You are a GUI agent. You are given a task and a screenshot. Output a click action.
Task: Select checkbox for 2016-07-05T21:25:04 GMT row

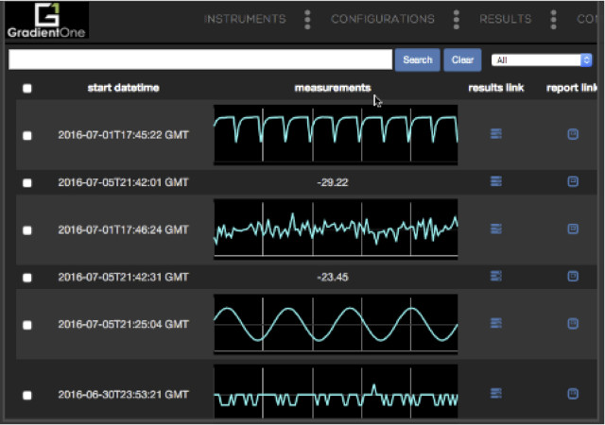27,325
